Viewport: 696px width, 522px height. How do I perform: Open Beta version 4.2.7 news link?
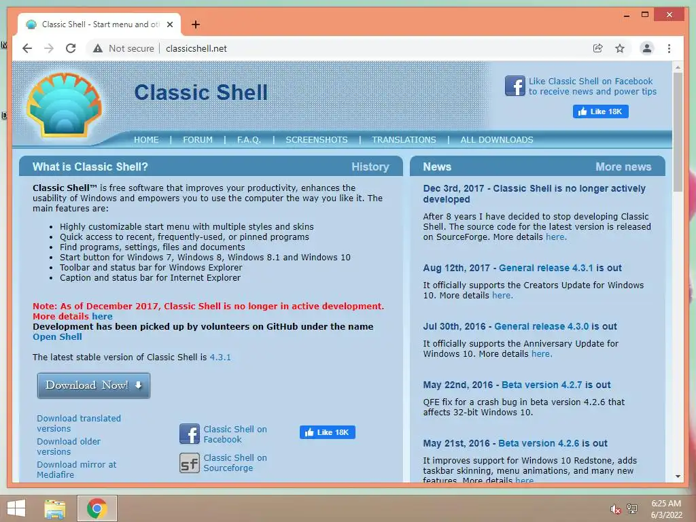[x=542, y=385]
